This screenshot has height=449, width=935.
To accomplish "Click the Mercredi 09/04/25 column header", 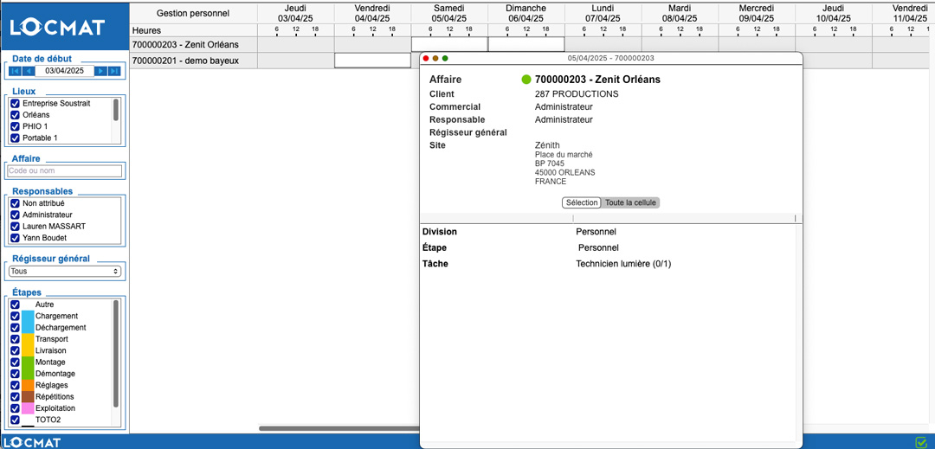I will [756, 14].
